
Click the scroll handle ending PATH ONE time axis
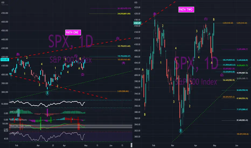pyautogui.click(x=132, y=145)
